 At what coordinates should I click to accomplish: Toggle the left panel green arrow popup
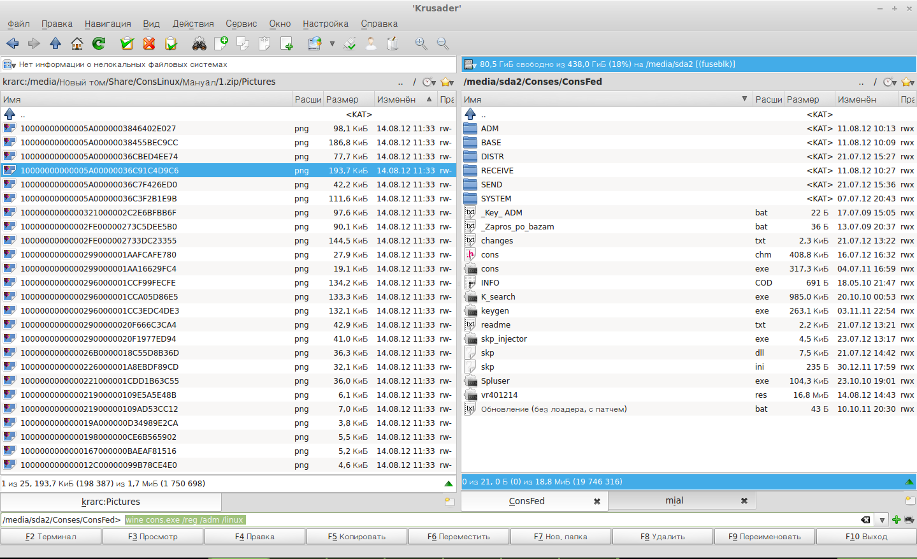coord(449,484)
